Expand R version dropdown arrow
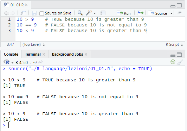Screen dimensions: 187x131 tap(12, 63)
